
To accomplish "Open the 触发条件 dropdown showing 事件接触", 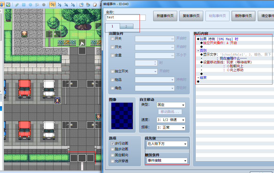I will 167,160.
